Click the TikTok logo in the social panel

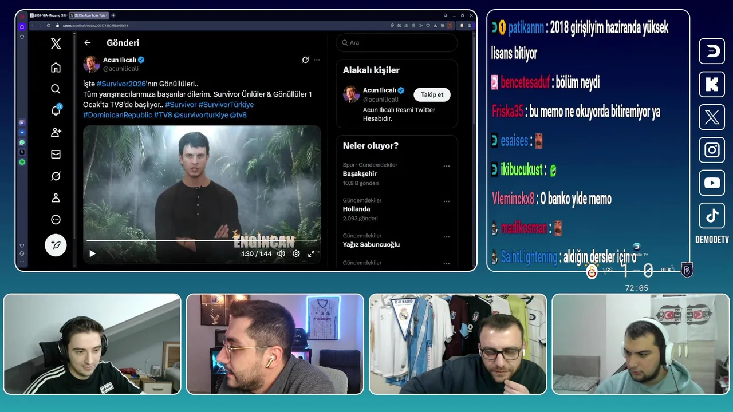click(x=712, y=215)
